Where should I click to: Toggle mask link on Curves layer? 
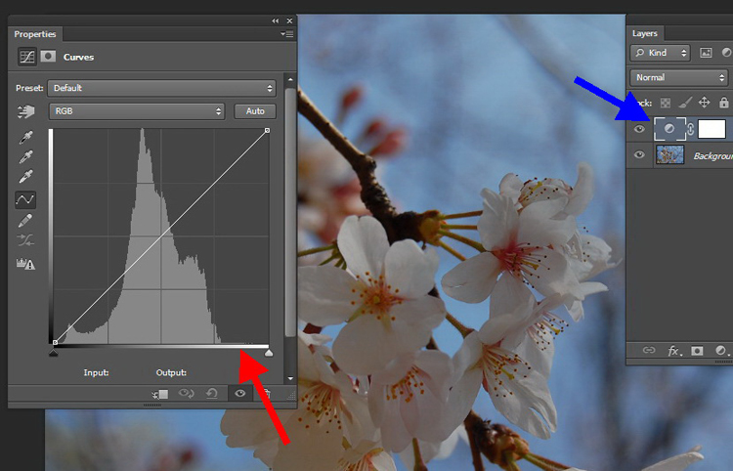point(690,129)
